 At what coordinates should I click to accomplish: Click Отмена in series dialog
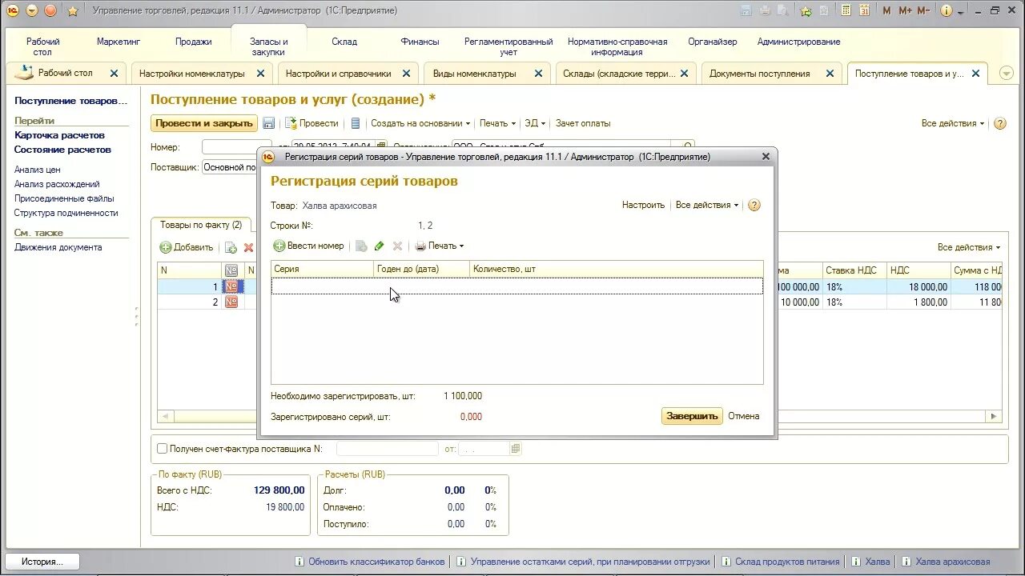(x=744, y=416)
